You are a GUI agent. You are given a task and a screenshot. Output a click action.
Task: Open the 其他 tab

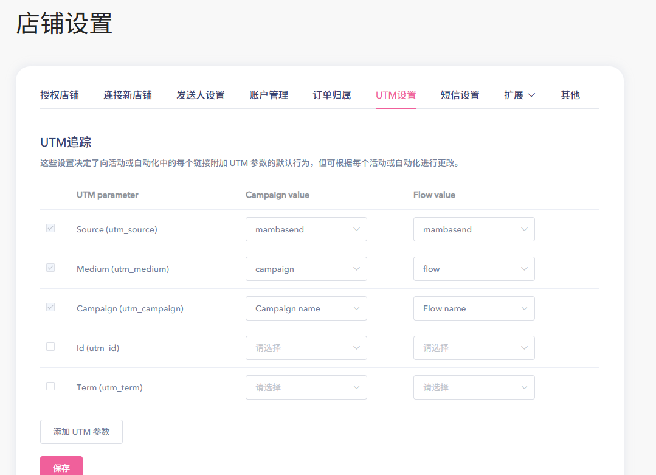[570, 95]
